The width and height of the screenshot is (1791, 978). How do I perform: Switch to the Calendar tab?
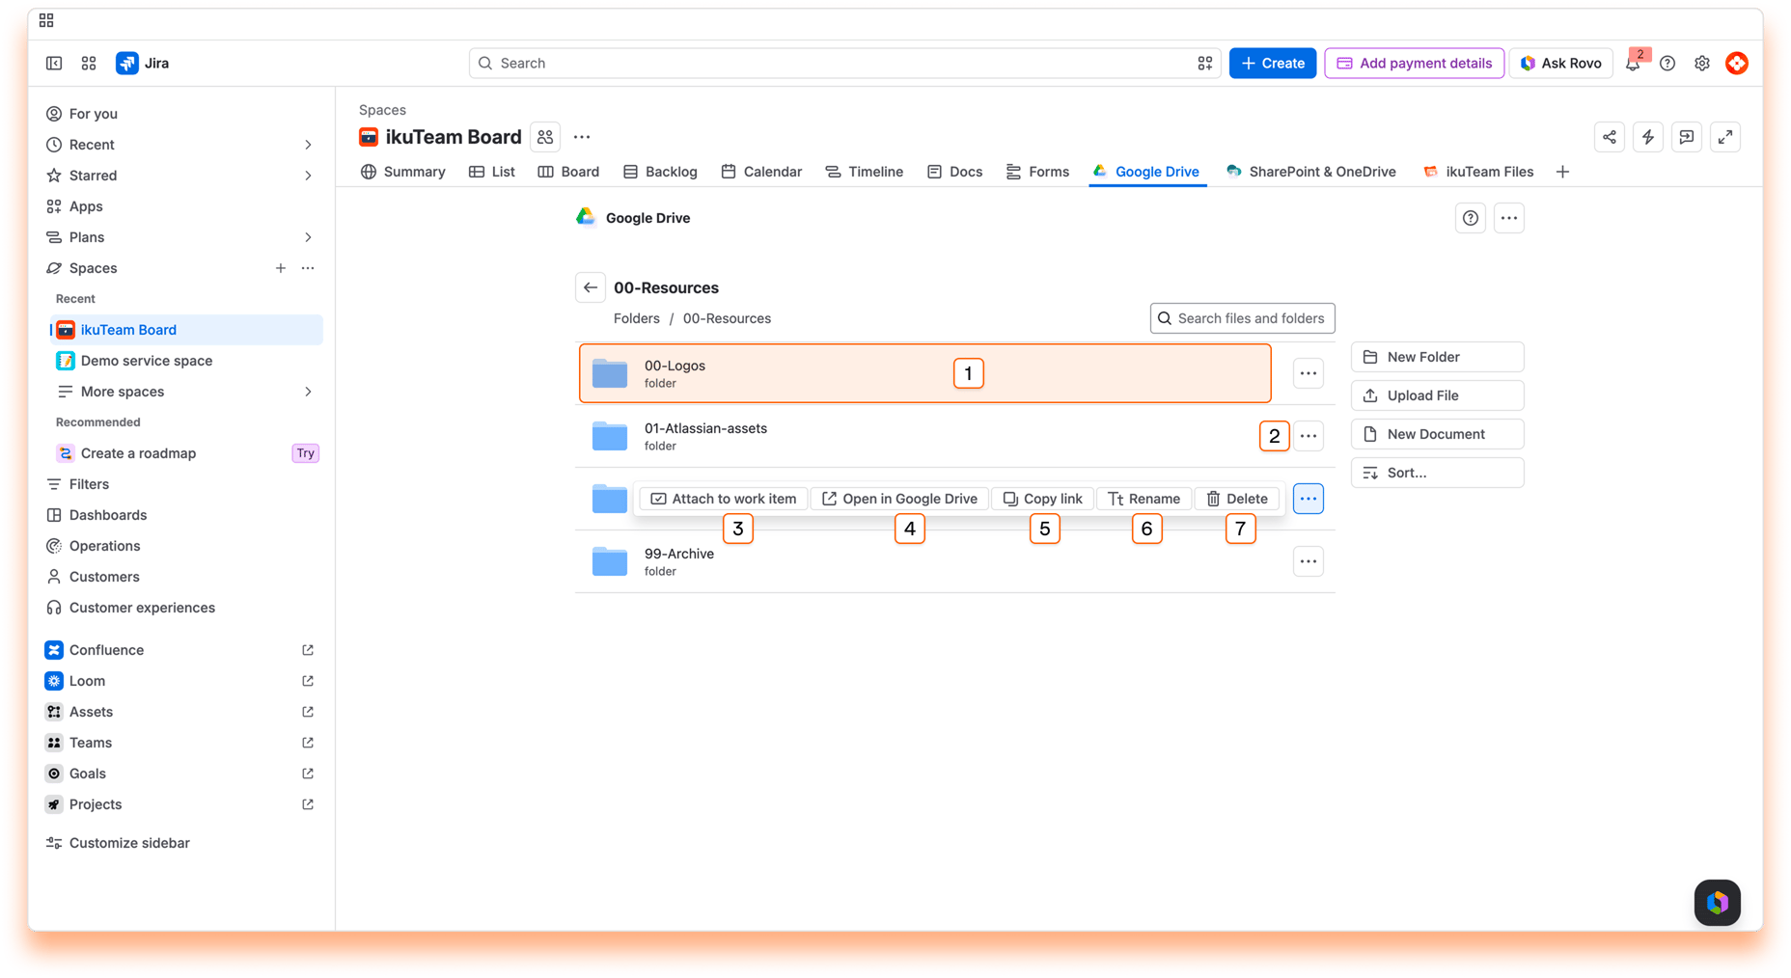(x=761, y=172)
